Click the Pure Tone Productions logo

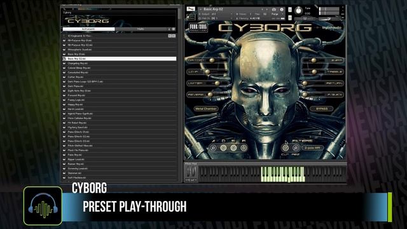pos(198,27)
